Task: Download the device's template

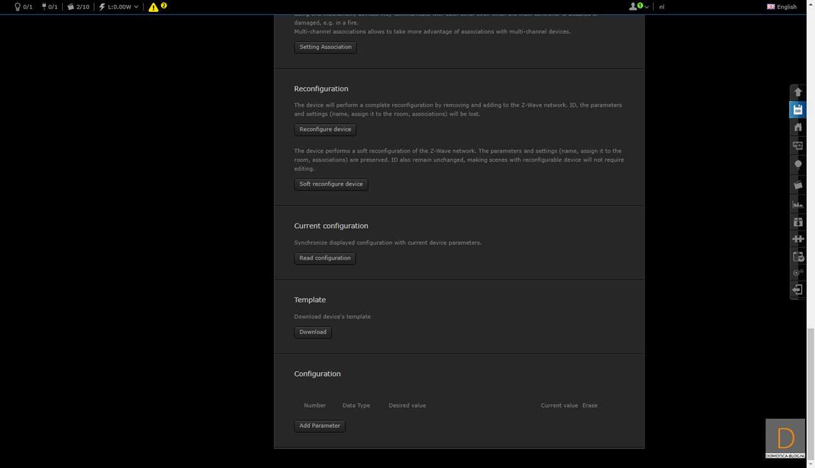Action: [312, 332]
